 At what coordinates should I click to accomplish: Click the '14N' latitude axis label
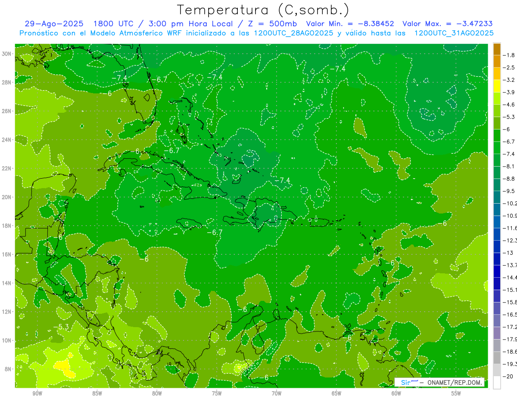tap(7, 283)
